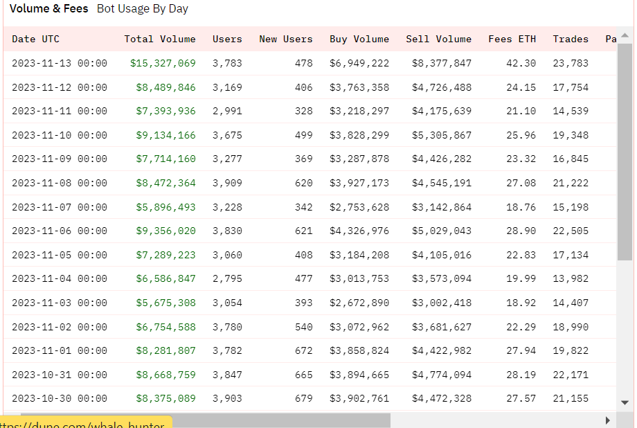
Task: Select trades value 18,990
Action: tap(571, 327)
